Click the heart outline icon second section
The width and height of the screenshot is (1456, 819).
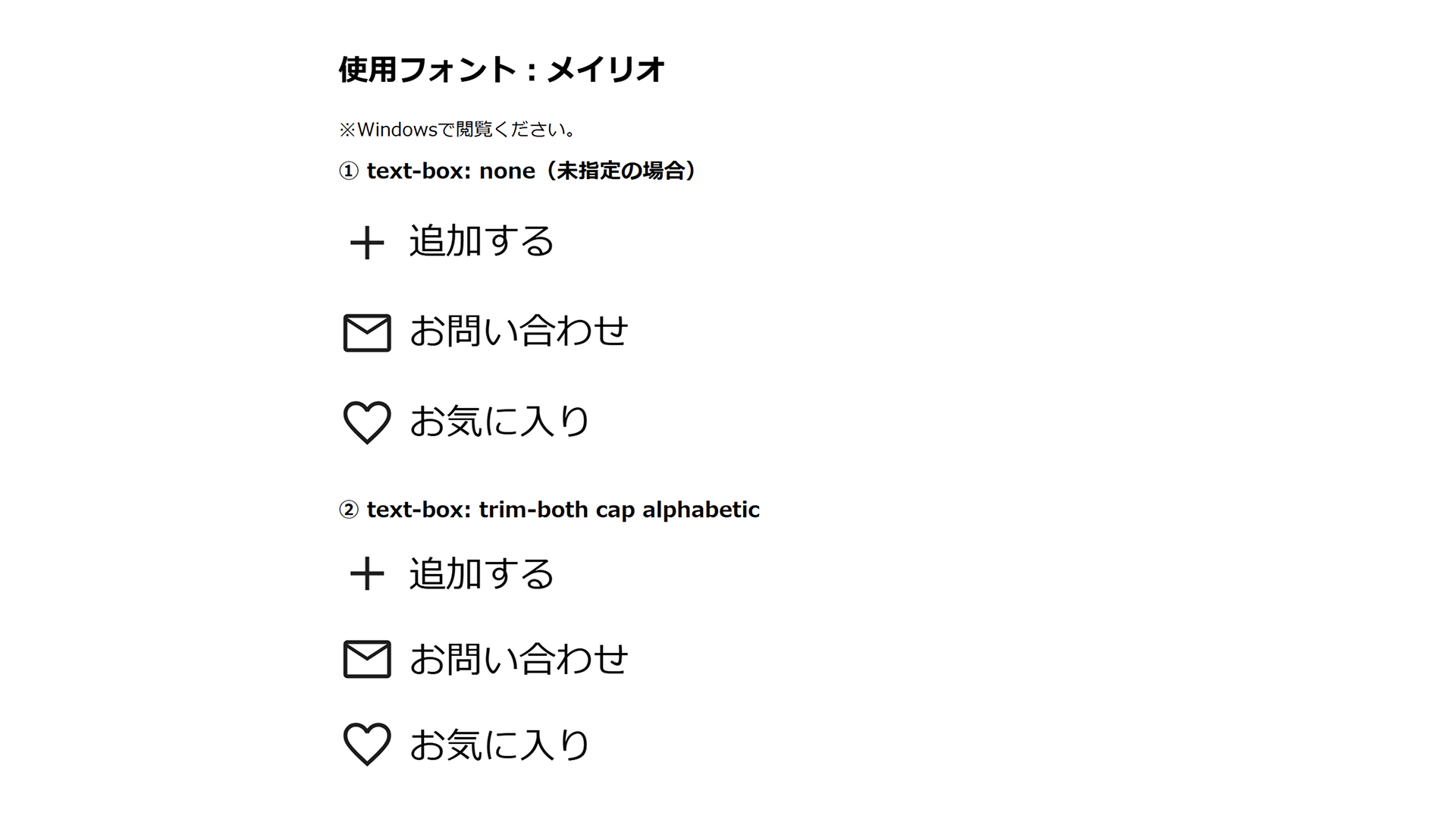tap(365, 744)
